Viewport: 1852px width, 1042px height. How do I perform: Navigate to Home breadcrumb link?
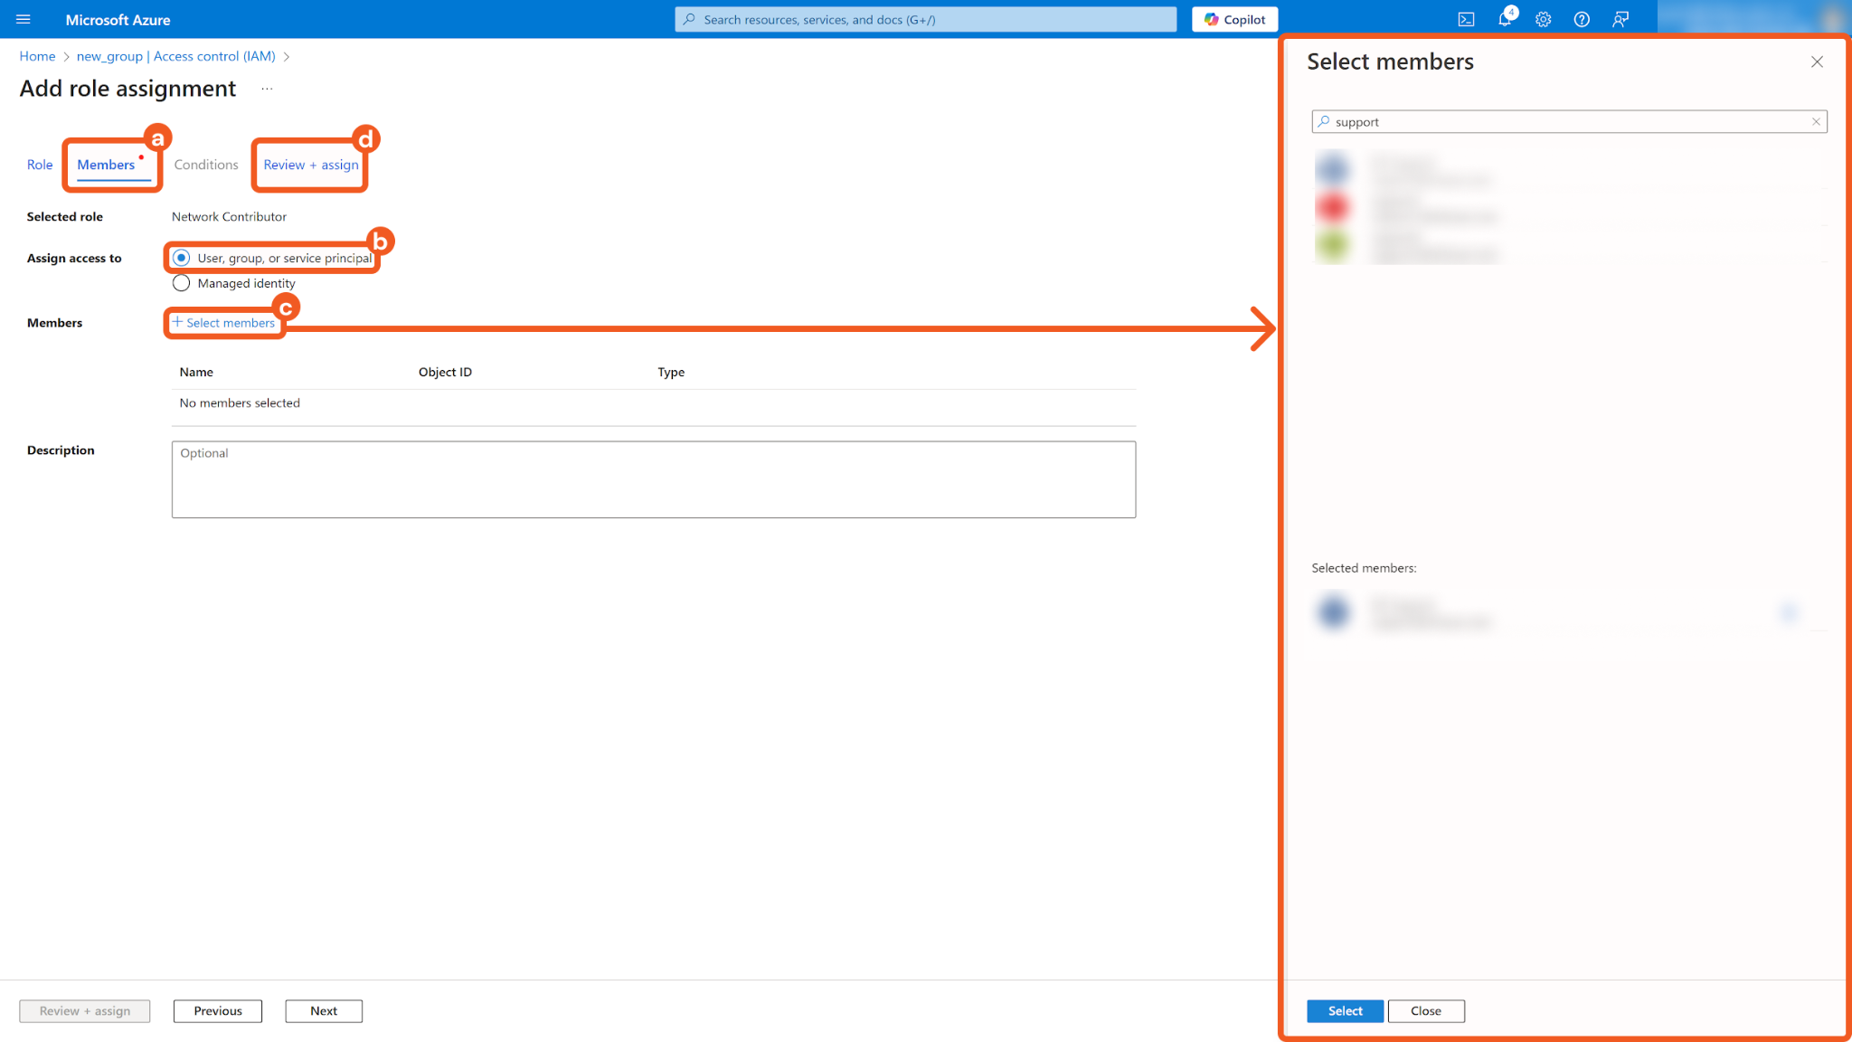coord(37,56)
